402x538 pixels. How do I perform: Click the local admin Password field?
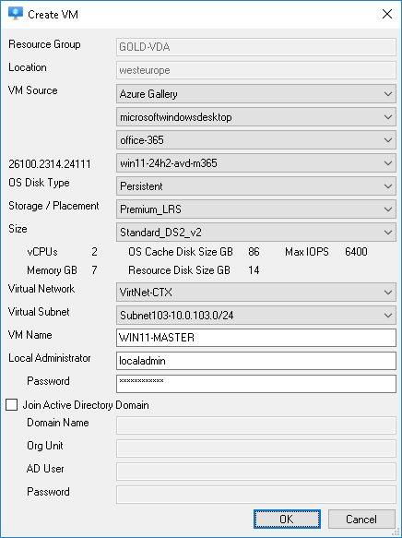(x=256, y=384)
